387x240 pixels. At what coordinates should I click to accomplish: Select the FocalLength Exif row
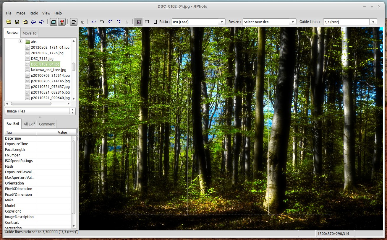coord(38,149)
